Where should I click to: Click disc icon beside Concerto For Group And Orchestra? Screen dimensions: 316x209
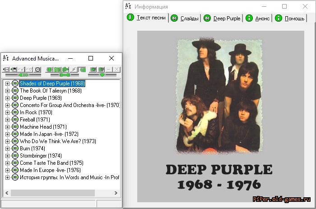click(15, 105)
